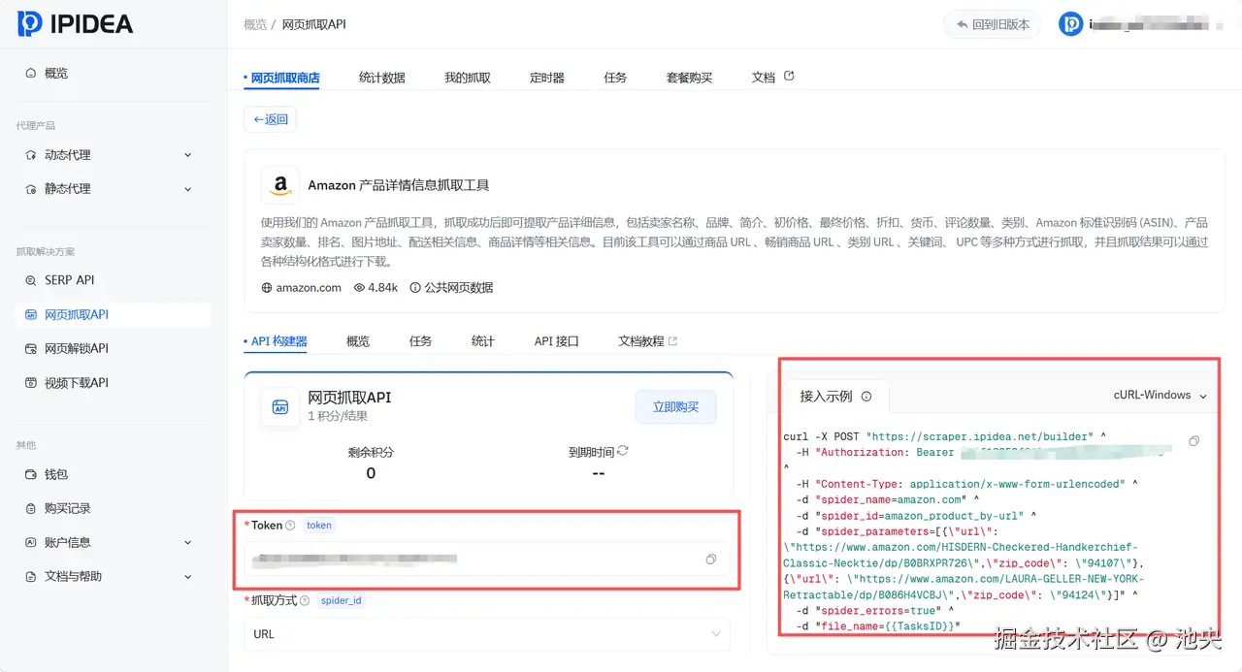Click the 概览 sidebar icon

pos(31,73)
